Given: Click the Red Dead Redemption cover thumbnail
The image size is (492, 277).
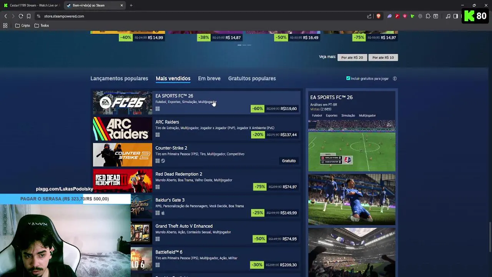Looking at the screenshot, I should [x=123, y=181].
